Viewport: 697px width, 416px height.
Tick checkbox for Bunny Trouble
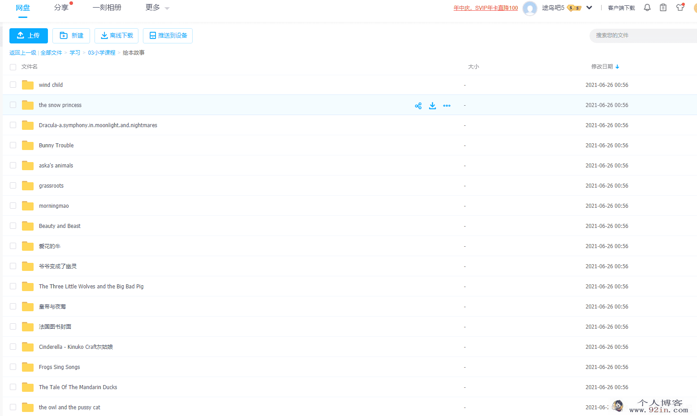[x=13, y=145]
